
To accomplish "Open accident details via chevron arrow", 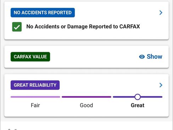I will [161, 12].
